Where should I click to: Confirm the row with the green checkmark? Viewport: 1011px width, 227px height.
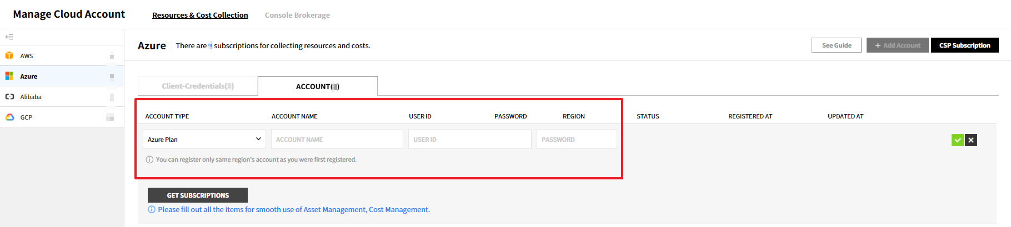pyautogui.click(x=957, y=140)
